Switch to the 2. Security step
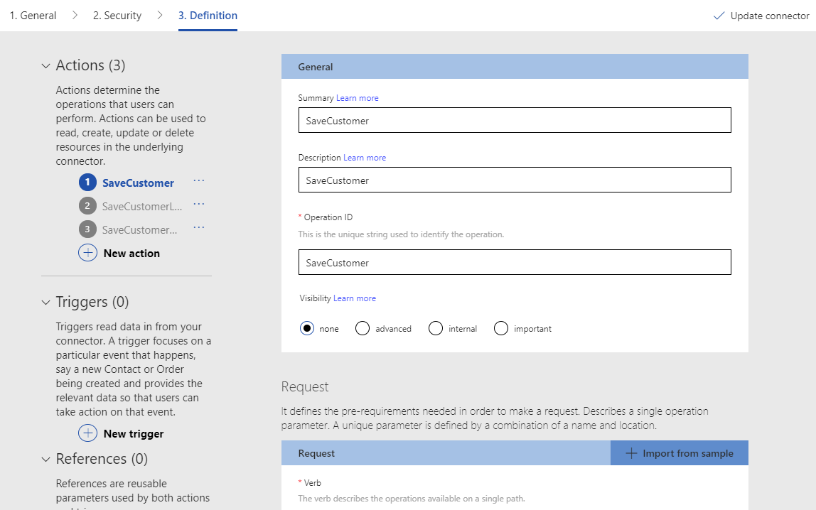816x510 pixels. point(116,15)
